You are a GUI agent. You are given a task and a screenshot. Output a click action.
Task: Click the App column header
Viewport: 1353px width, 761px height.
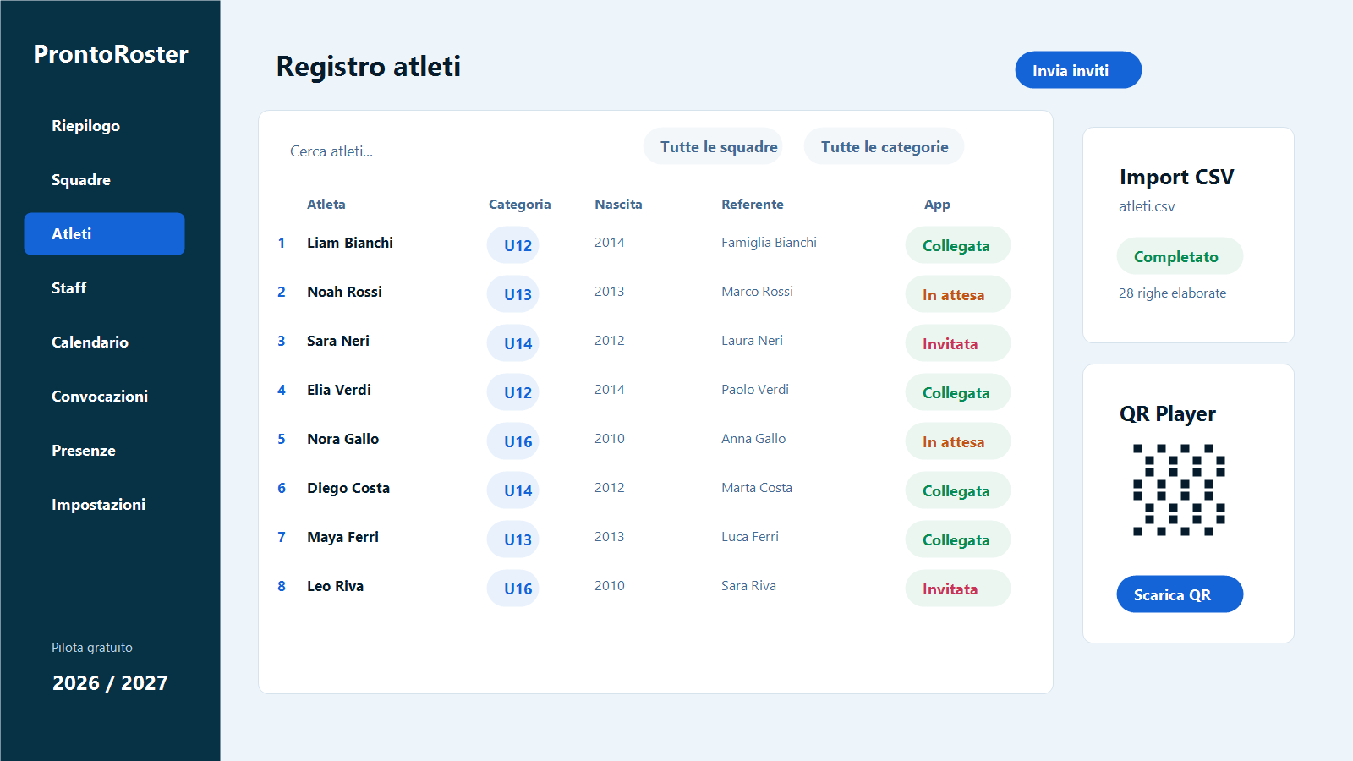(x=937, y=205)
